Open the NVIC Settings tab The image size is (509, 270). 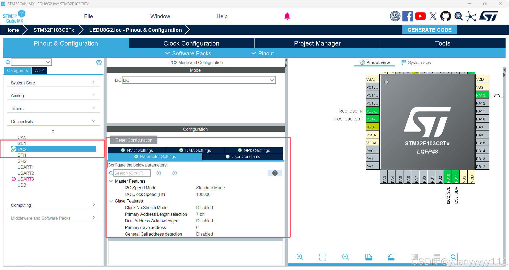[137, 150]
